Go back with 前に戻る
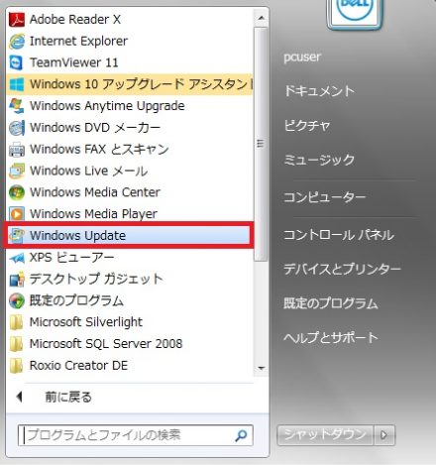Viewport: 436px width, 465px height. click(x=68, y=397)
